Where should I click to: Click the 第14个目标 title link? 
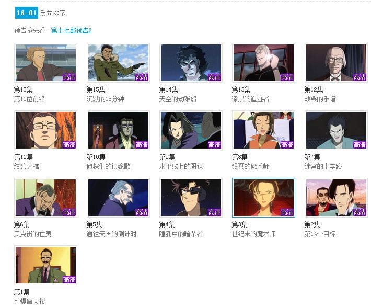320,234
